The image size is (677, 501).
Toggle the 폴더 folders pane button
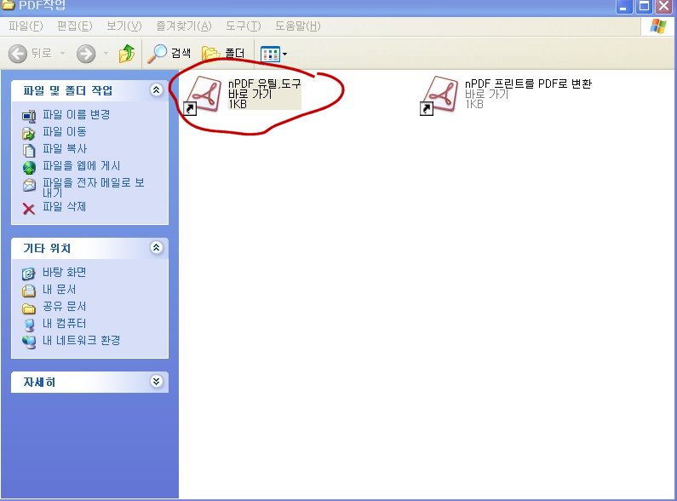click(223, 54)
